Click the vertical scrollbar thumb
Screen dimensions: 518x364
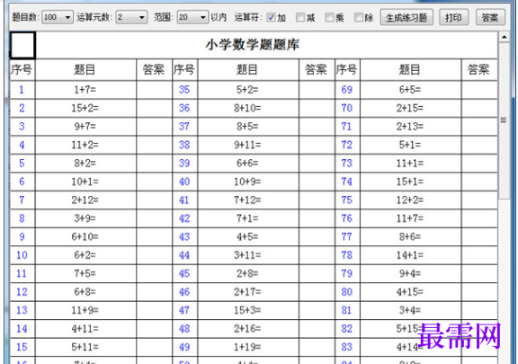pyautogui.click(x=504, y=120)
